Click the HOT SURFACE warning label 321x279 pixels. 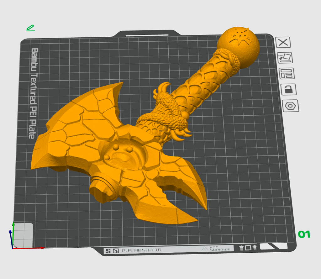click(x=216, y=249)
